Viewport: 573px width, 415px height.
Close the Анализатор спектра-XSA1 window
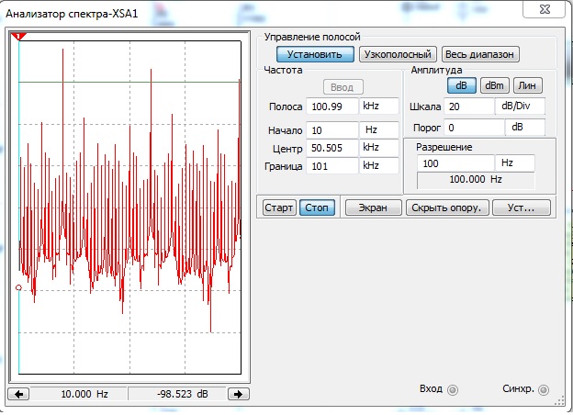coord(545,9)
